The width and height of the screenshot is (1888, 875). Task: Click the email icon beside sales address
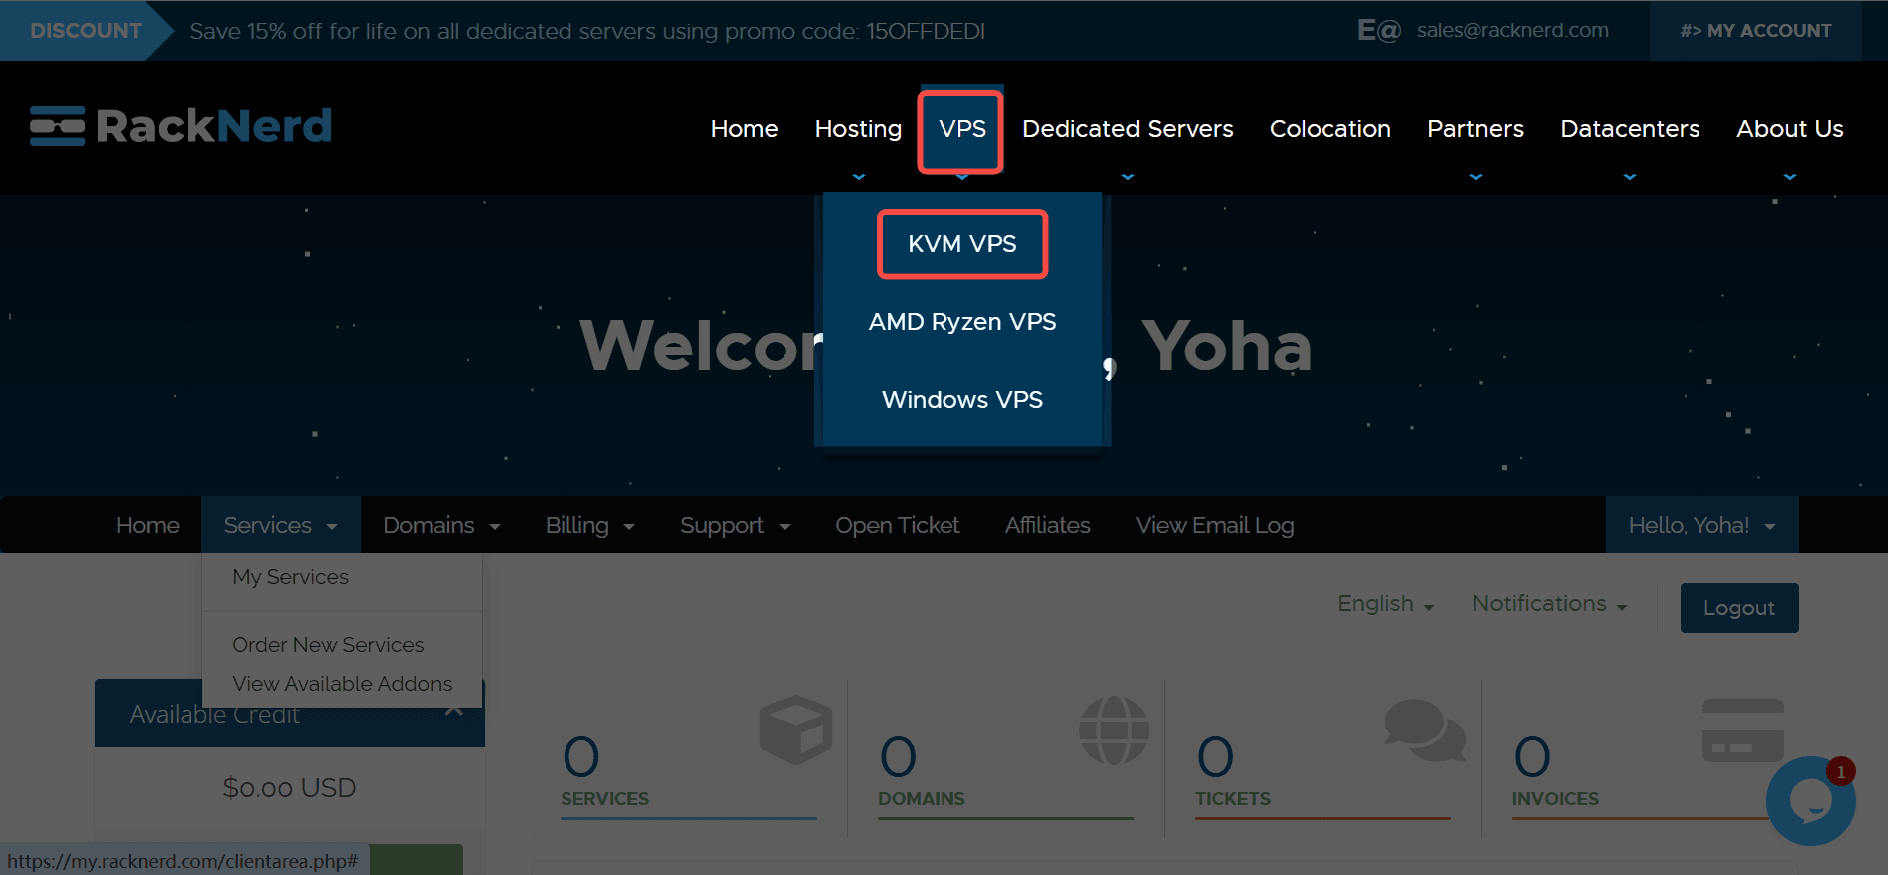pos(1379,31)
